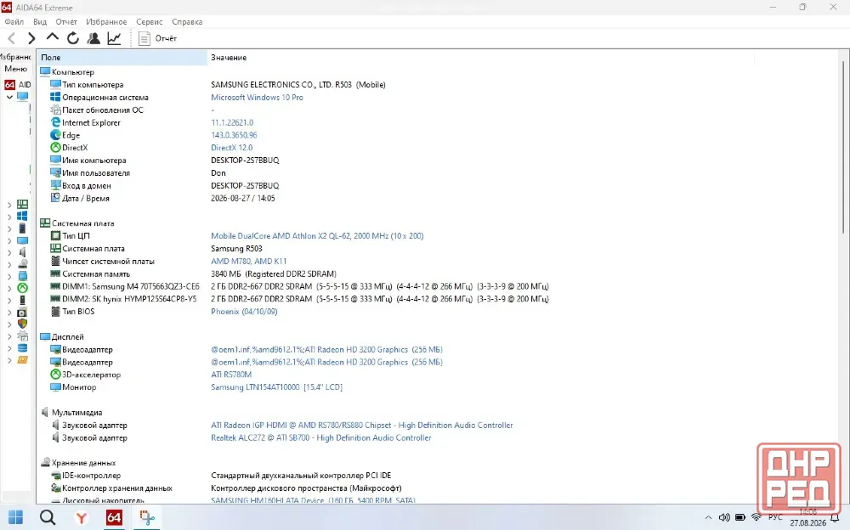Expand the motherboard node in the sidebar tree
Viewport: 850px width, 530px height.
pos(9,205)
